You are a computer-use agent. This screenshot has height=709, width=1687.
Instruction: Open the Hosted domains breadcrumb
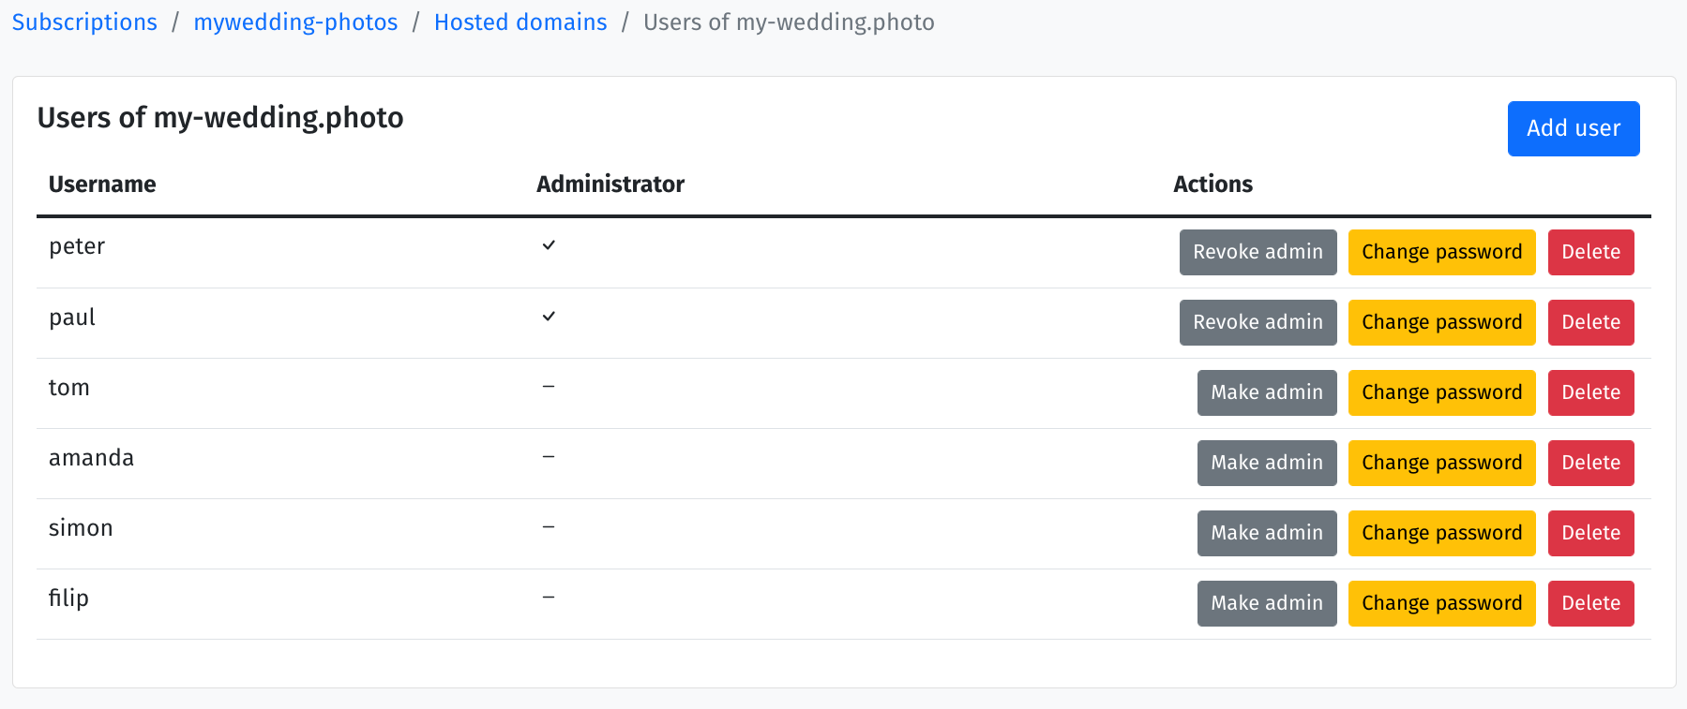[x=520, y=22]
